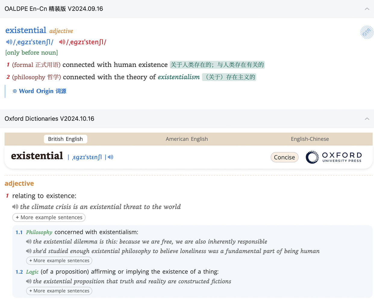Play audio for the existential proposition example
The height and width of the screenshot is (301, 374).
click(28, 281)
